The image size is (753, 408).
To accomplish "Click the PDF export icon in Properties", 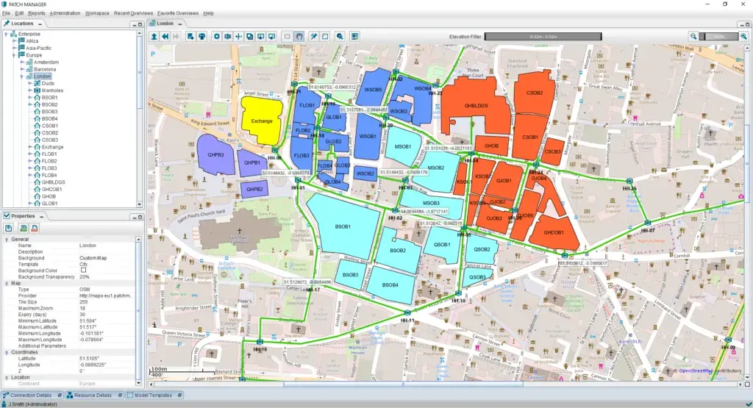I will pyautogui.click(x=34, y=229).
